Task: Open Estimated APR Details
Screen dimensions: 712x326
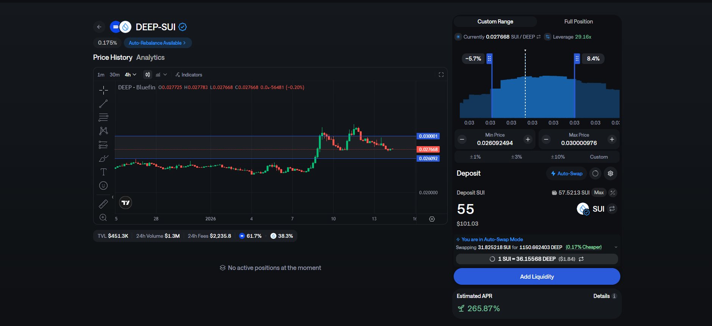Action: [601, 296]
